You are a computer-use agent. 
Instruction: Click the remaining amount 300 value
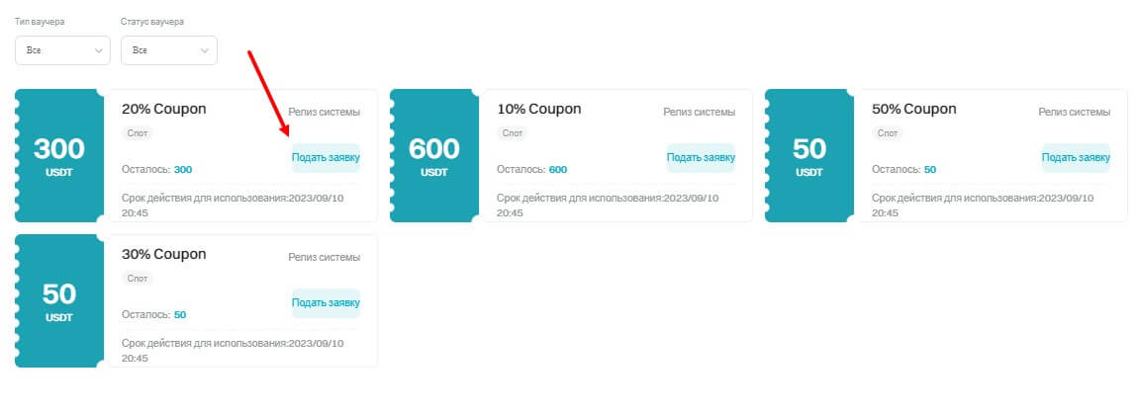pos(183,170)
